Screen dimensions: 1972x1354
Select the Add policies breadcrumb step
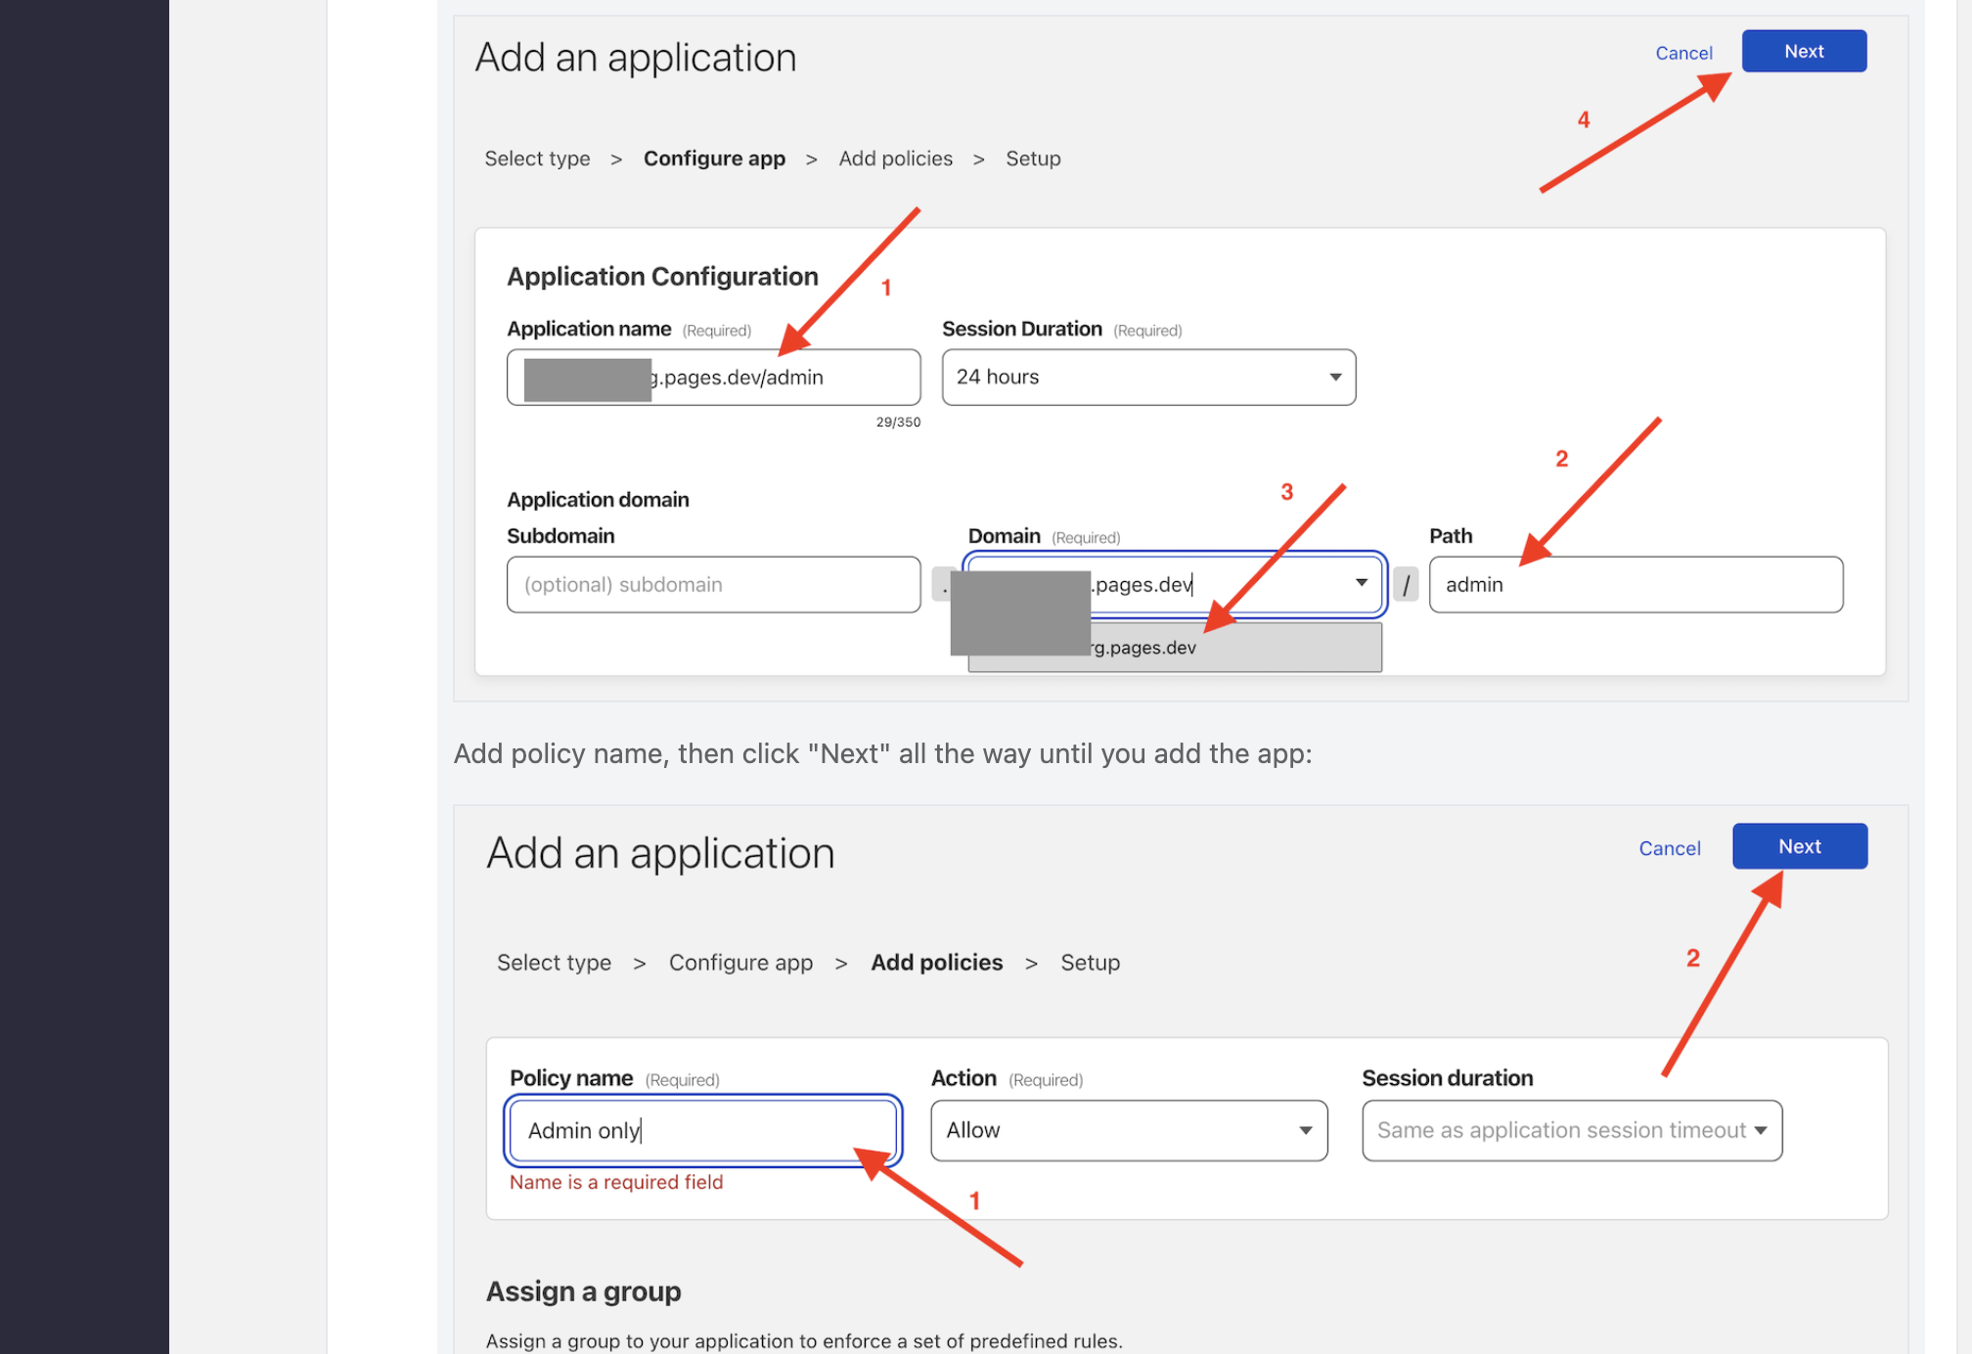(936, 963)
